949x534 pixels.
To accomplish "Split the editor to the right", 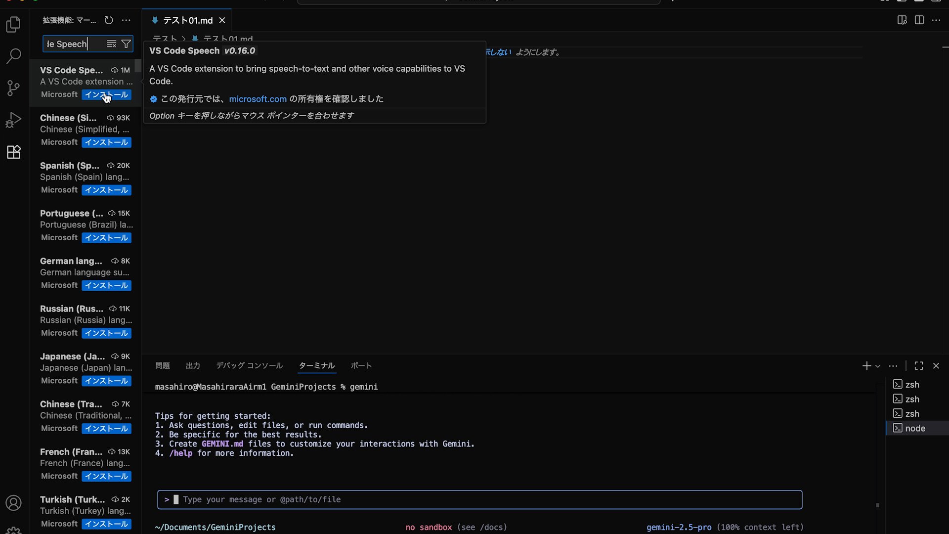I will pyautogui.click(x=919, y=20).
